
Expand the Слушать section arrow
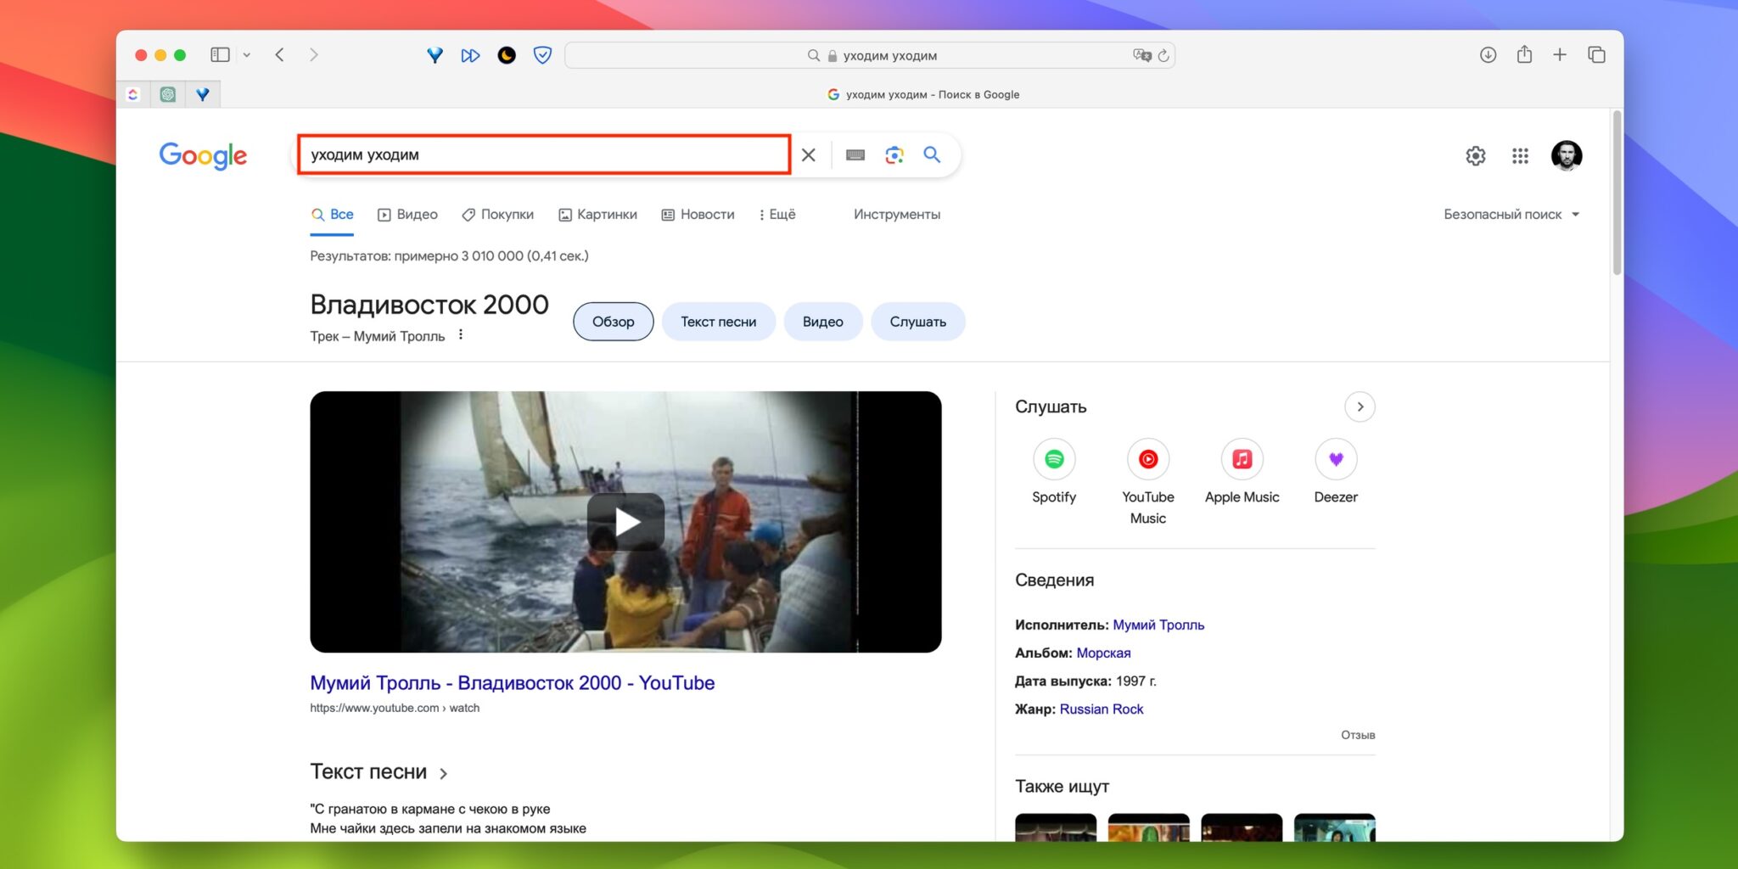(x=1360, y=407)
